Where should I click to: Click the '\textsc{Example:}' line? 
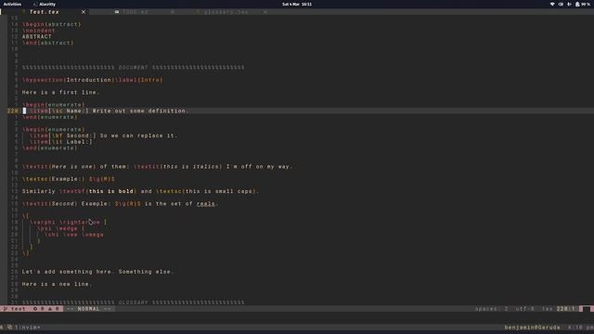pos(69,179)
